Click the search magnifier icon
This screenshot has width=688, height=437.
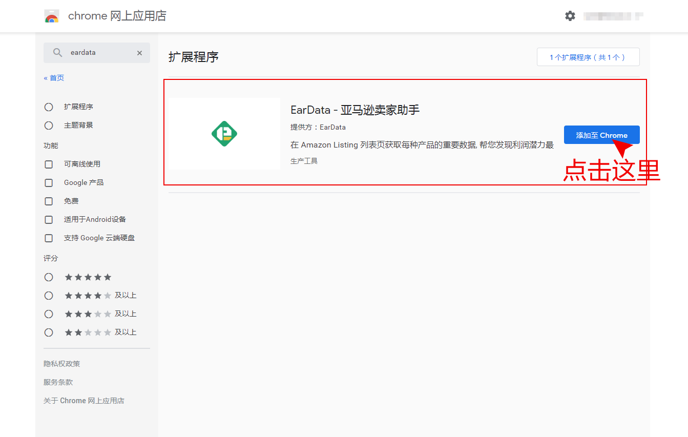pos(58,53)
